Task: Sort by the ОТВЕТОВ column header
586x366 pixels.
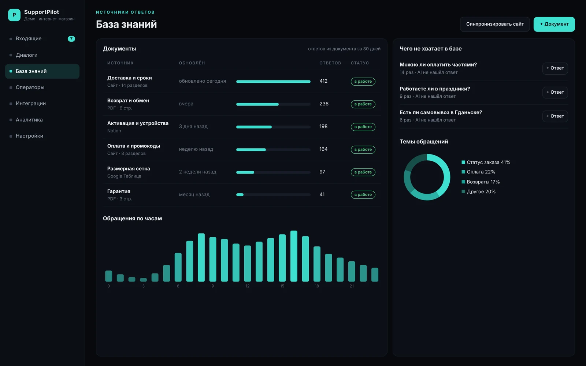Action: (330, 63)
